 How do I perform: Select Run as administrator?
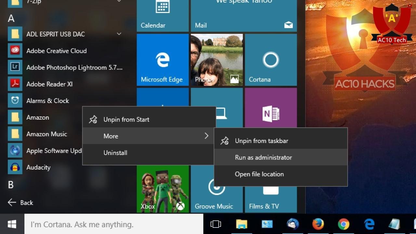pos(263,157)
